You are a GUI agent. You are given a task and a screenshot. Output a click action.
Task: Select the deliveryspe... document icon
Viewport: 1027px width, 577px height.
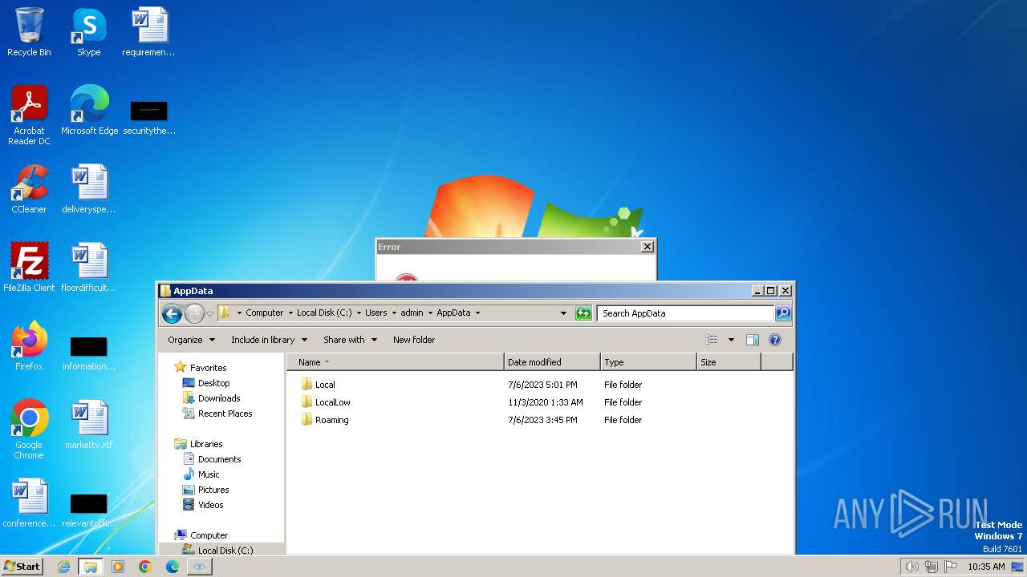click(88, 189)
